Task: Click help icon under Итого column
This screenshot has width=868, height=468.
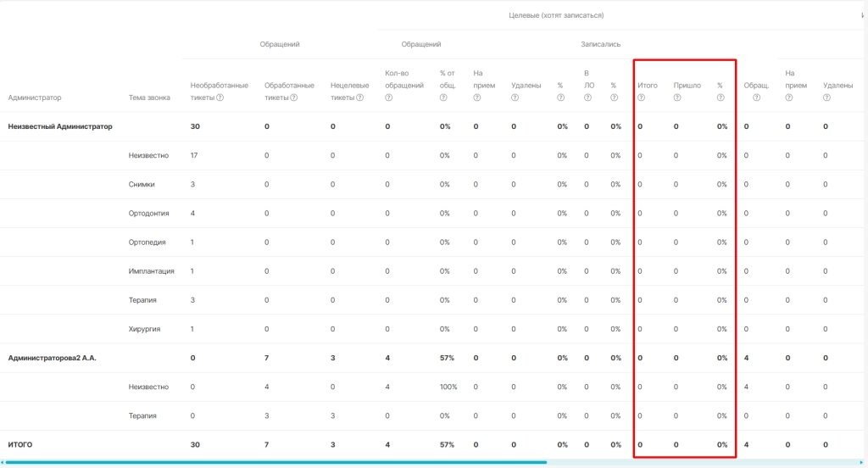Action: click(x=641, y=97)
